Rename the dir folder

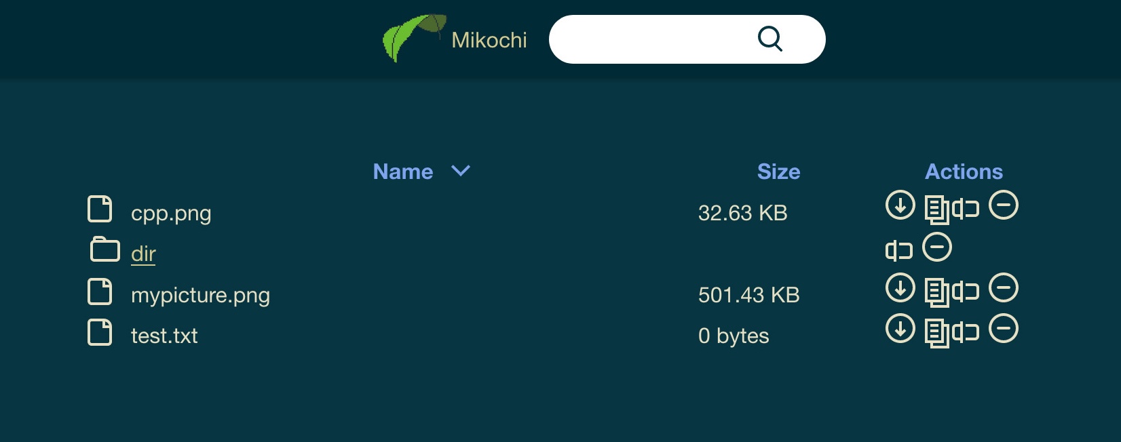click(x=899, y=250)
